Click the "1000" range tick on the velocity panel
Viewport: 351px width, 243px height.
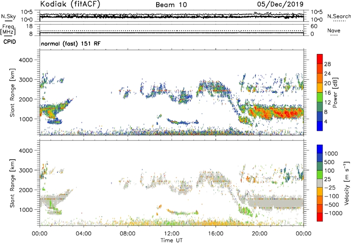25,210
